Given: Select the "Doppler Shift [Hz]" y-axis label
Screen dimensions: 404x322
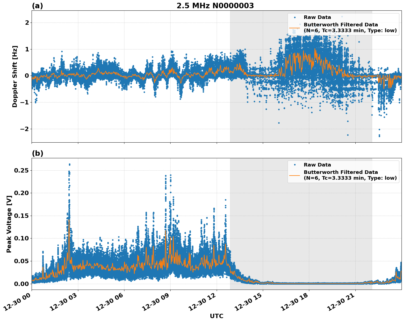Looking at the screenshot, I should [x=15, y=76].
